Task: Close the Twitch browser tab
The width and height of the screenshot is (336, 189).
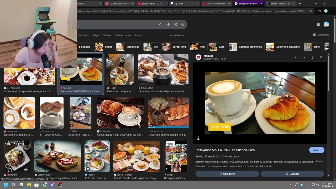Action: 197,3
